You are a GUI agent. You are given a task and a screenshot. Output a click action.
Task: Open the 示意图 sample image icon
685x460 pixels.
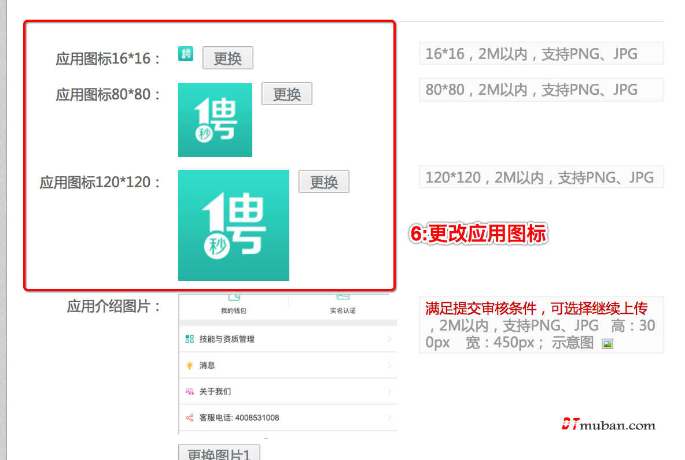tap(607, 344)
